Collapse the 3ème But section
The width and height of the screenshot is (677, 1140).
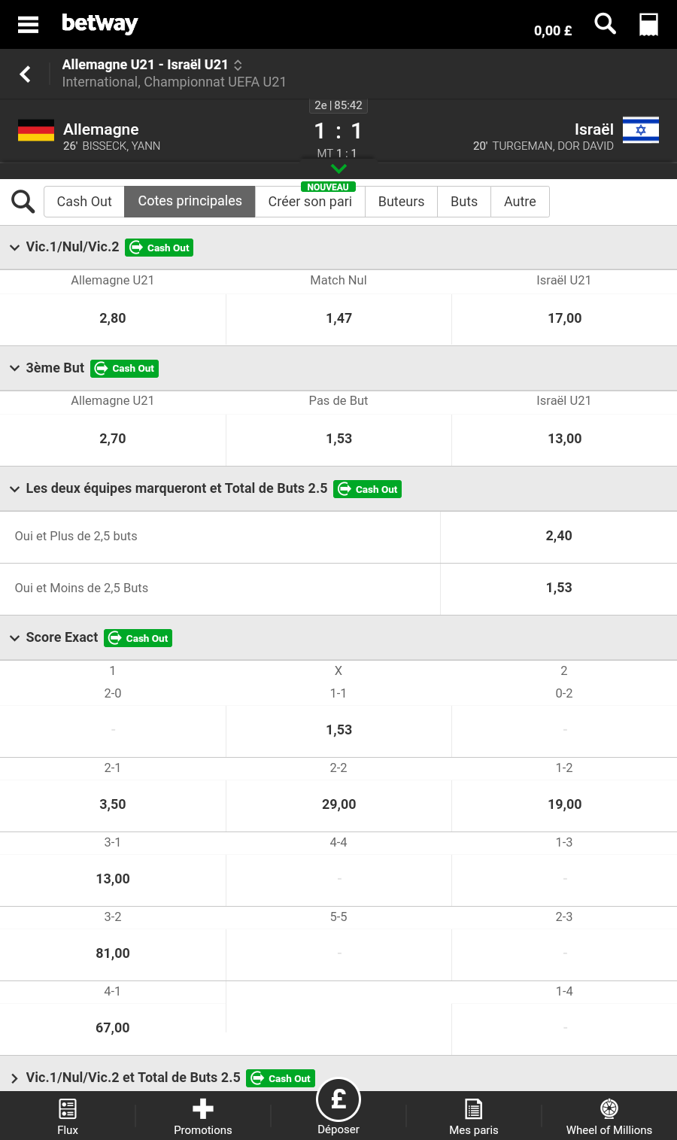(x=14, y=368)
